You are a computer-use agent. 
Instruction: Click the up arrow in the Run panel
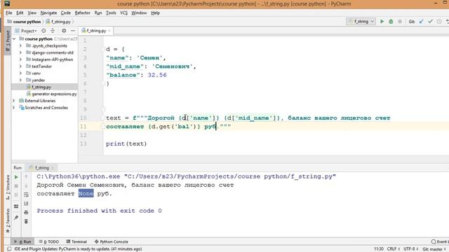click(26, 177)
